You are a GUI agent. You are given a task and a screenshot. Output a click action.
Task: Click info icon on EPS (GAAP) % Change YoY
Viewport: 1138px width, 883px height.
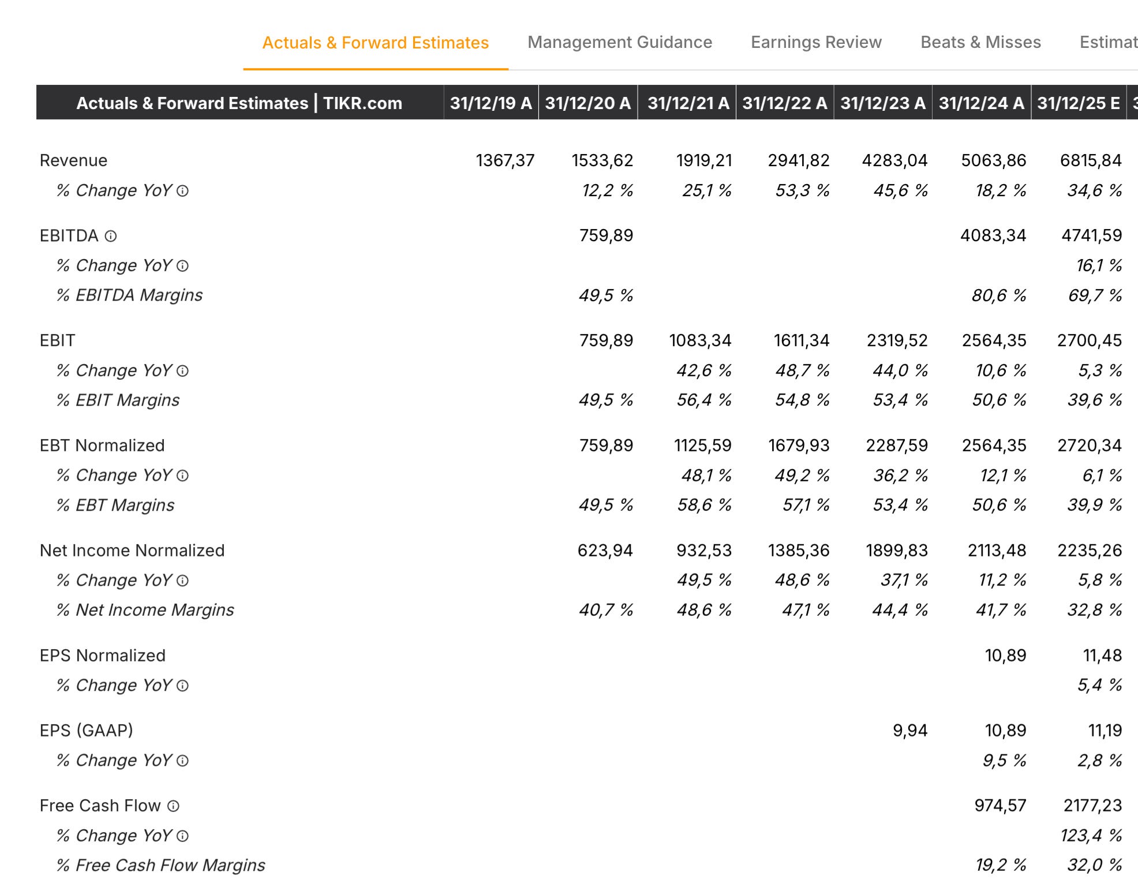(x=182, y=761)
